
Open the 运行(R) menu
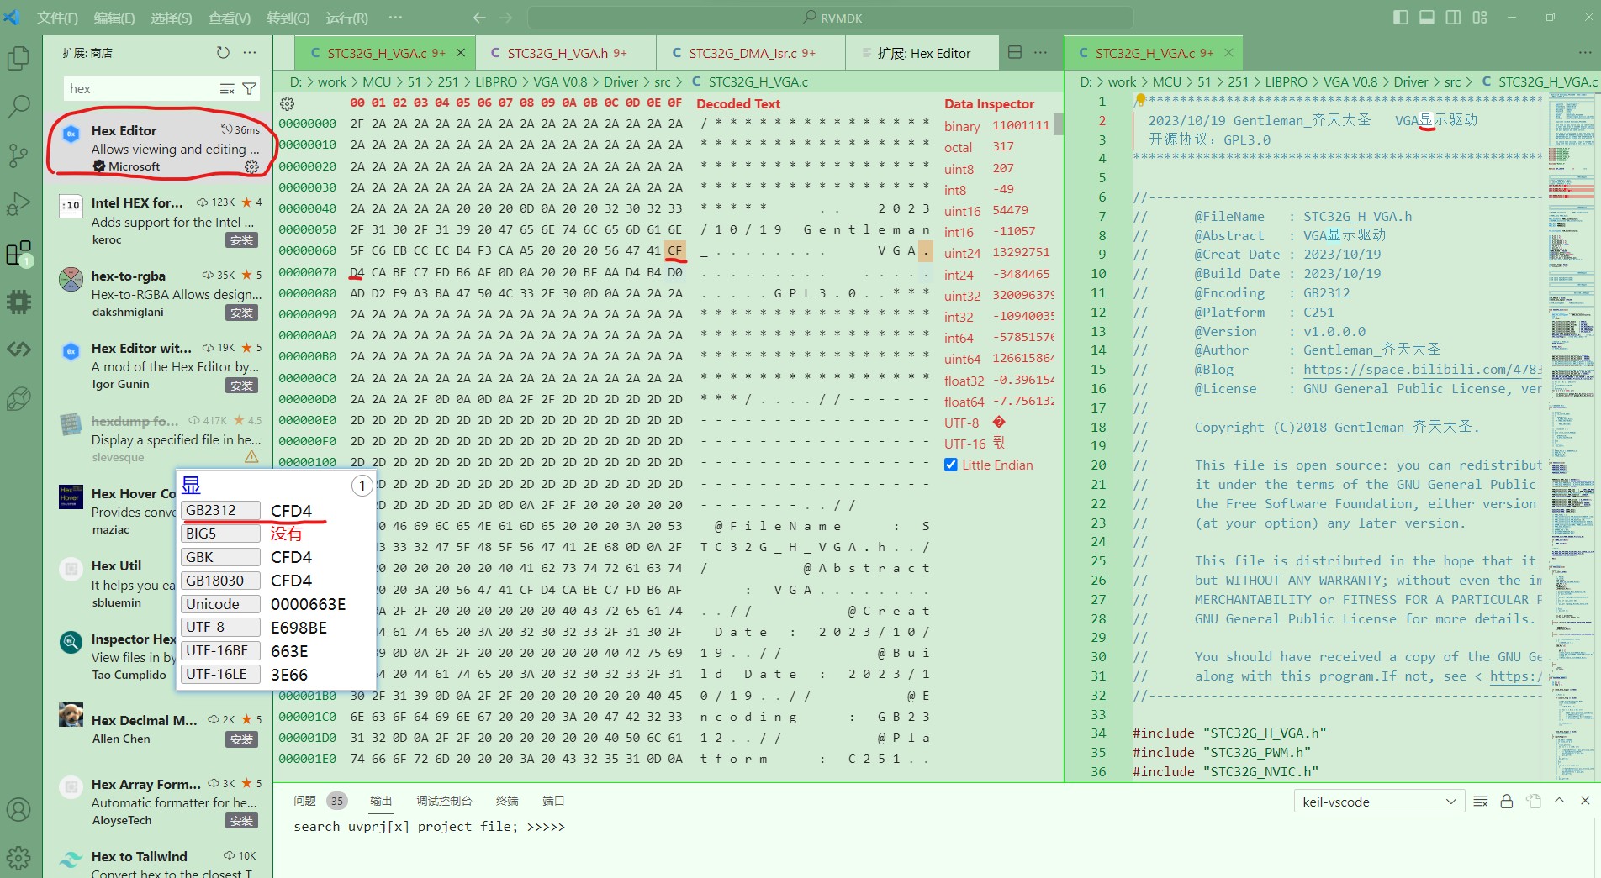point(347,18)
